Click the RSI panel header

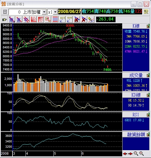coord(136,115)
